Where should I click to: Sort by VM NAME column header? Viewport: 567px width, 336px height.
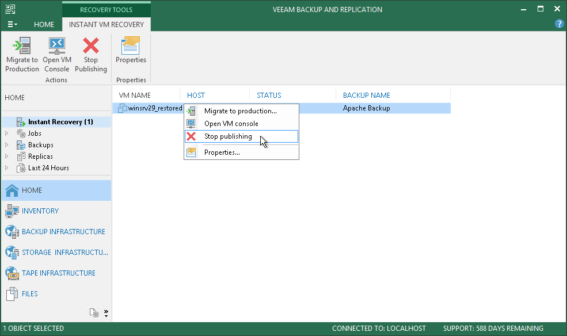135,96
